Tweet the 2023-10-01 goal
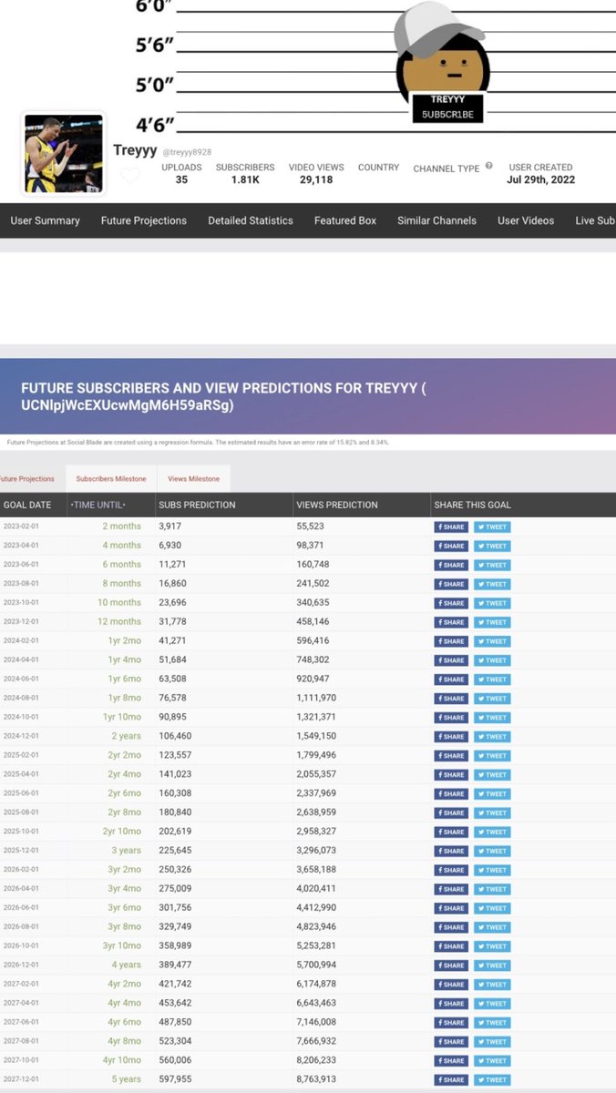 point(492,603)
